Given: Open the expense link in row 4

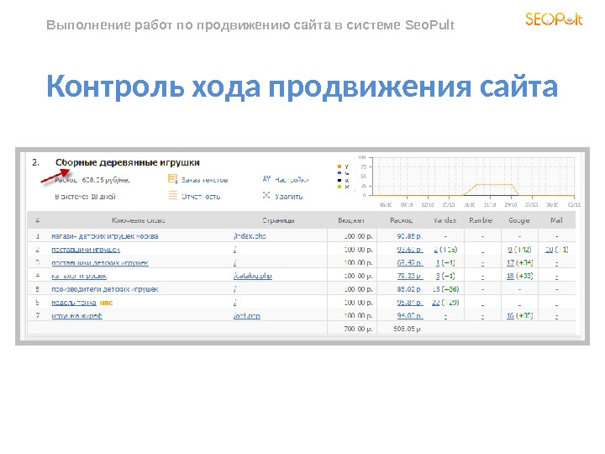Looking at the screenshot, I should (410, 276).
